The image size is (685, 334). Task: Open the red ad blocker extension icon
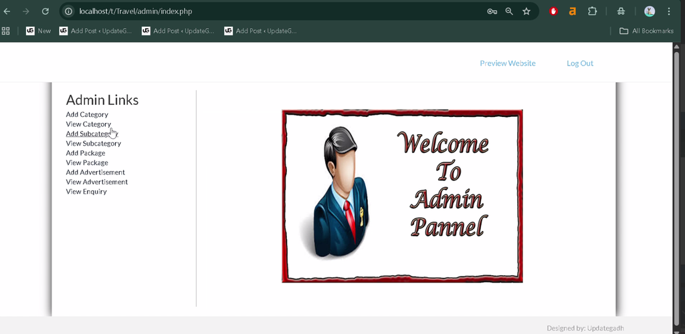tap(553, 11)
